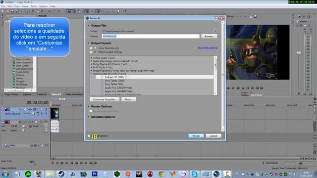Click the favorite star for Internet HD 1080p

click(102, 77)
